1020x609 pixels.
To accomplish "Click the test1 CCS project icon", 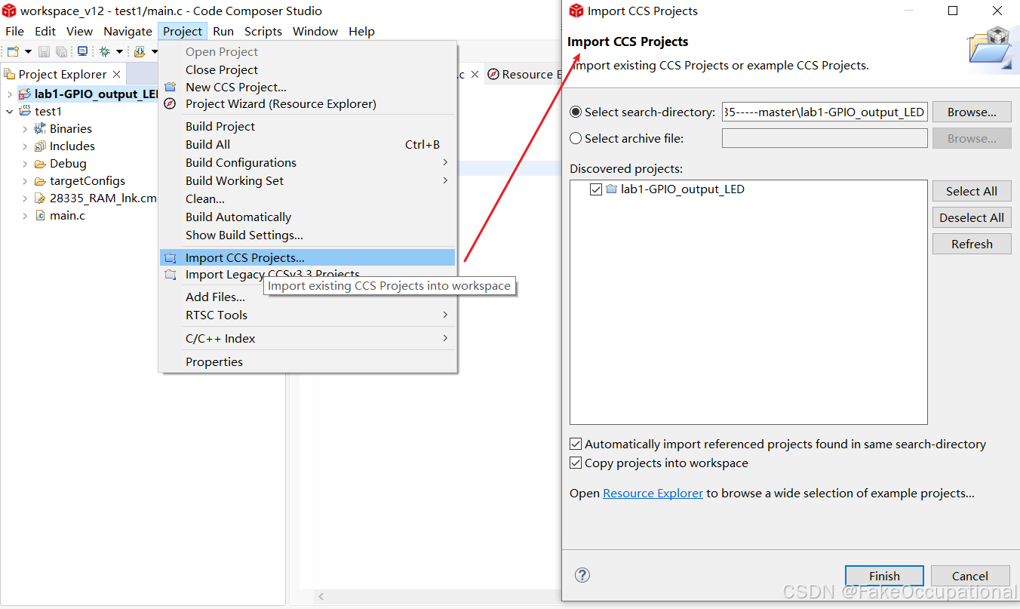I will tap(24, 111).
